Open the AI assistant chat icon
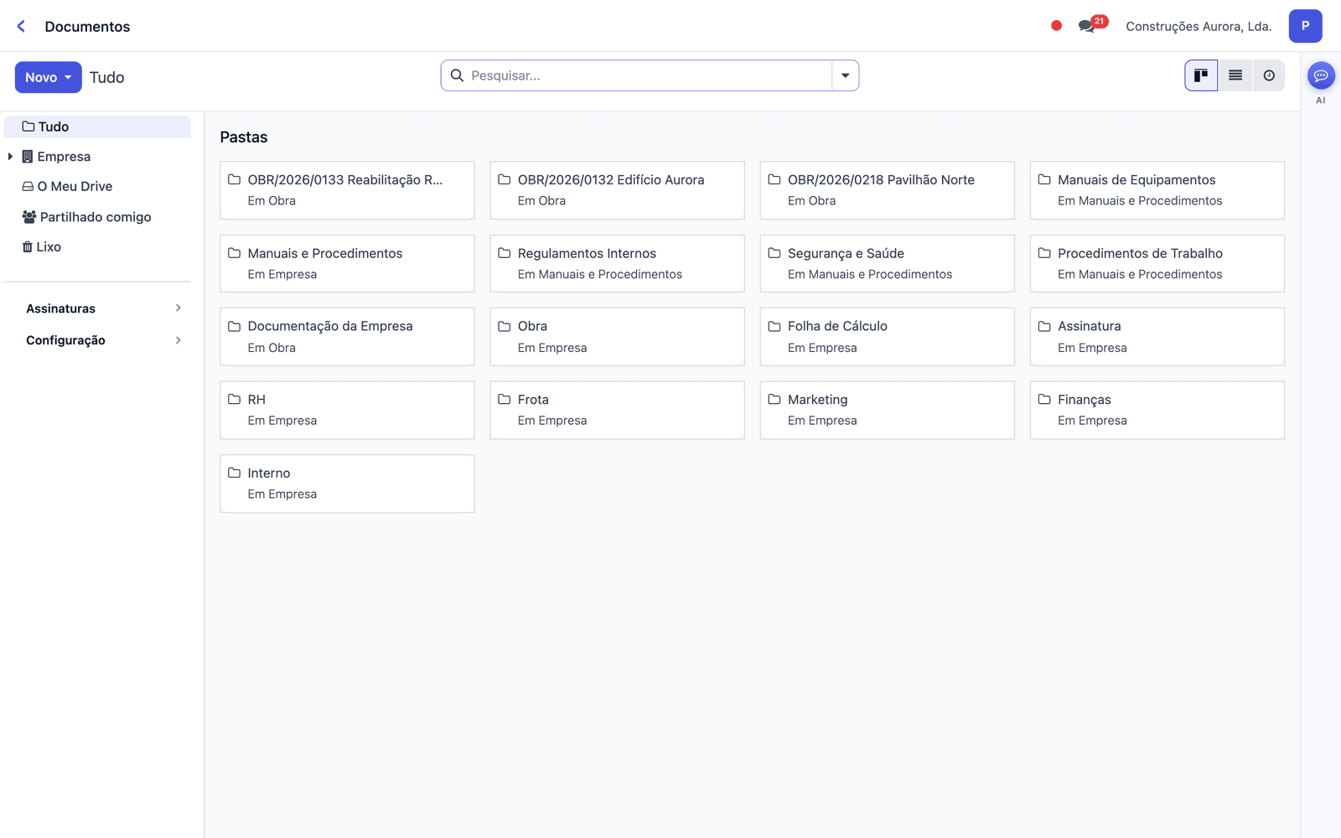The width and height of the screenshot is (1341, 838). [1321, 76]
